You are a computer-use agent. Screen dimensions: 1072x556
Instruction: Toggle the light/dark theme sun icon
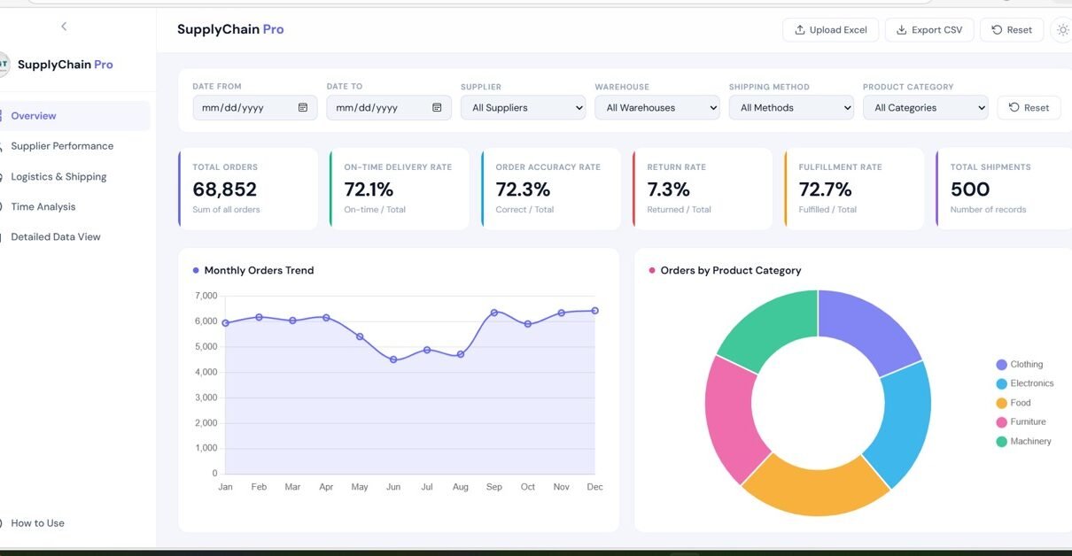tap(1062, 30)
